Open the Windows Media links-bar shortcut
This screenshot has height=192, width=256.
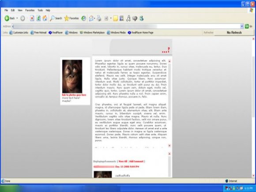coord(116,33)
